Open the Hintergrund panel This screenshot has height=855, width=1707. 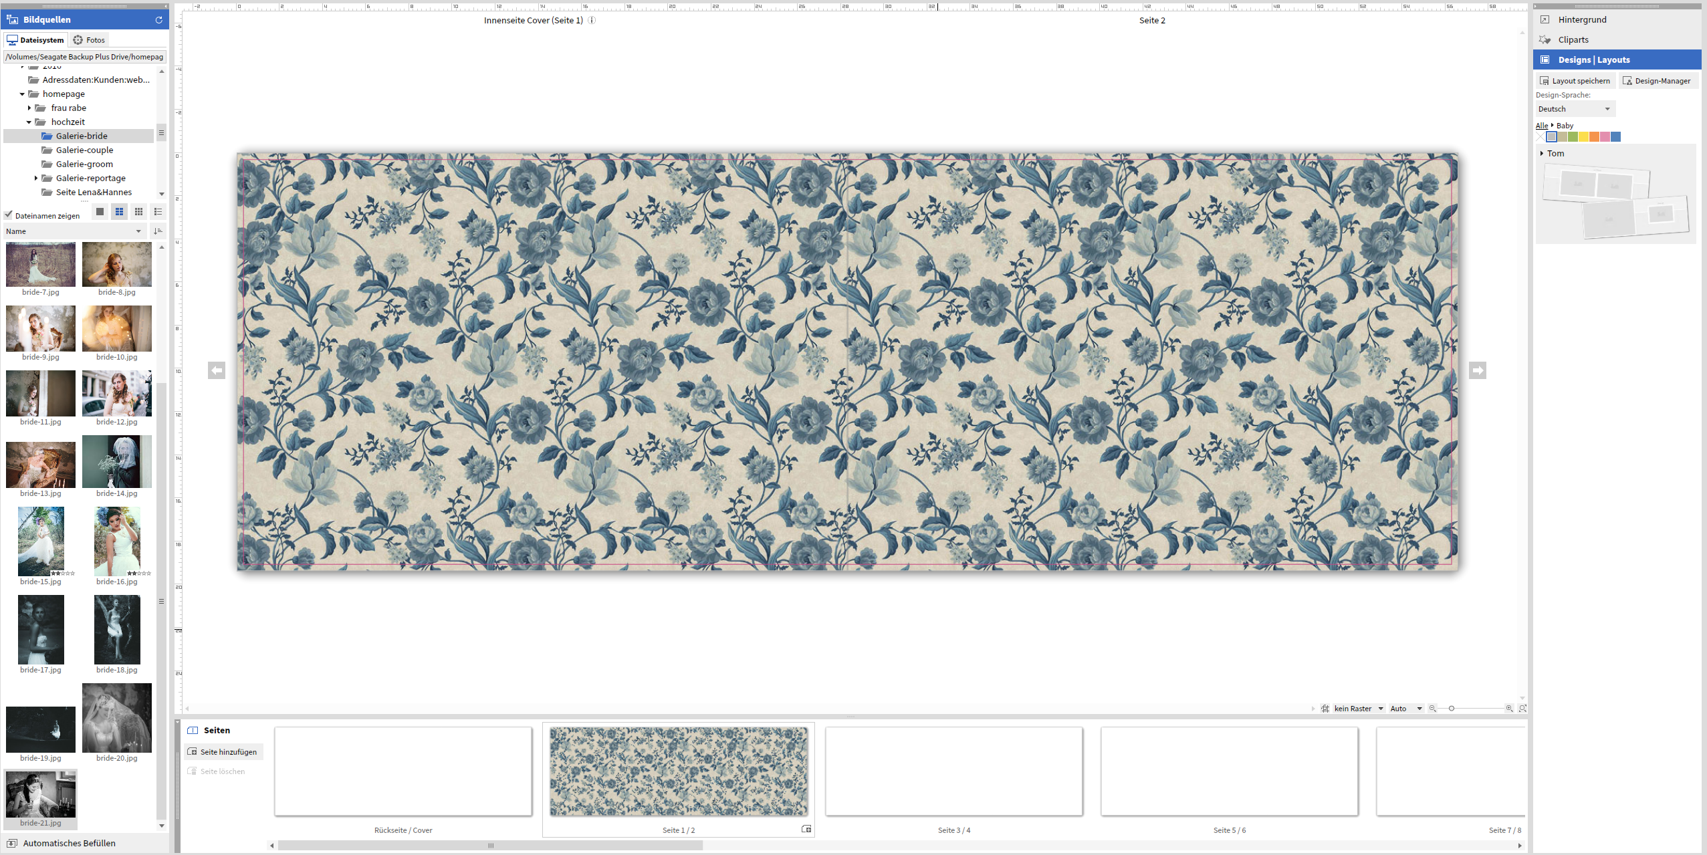pos(1581,20)
